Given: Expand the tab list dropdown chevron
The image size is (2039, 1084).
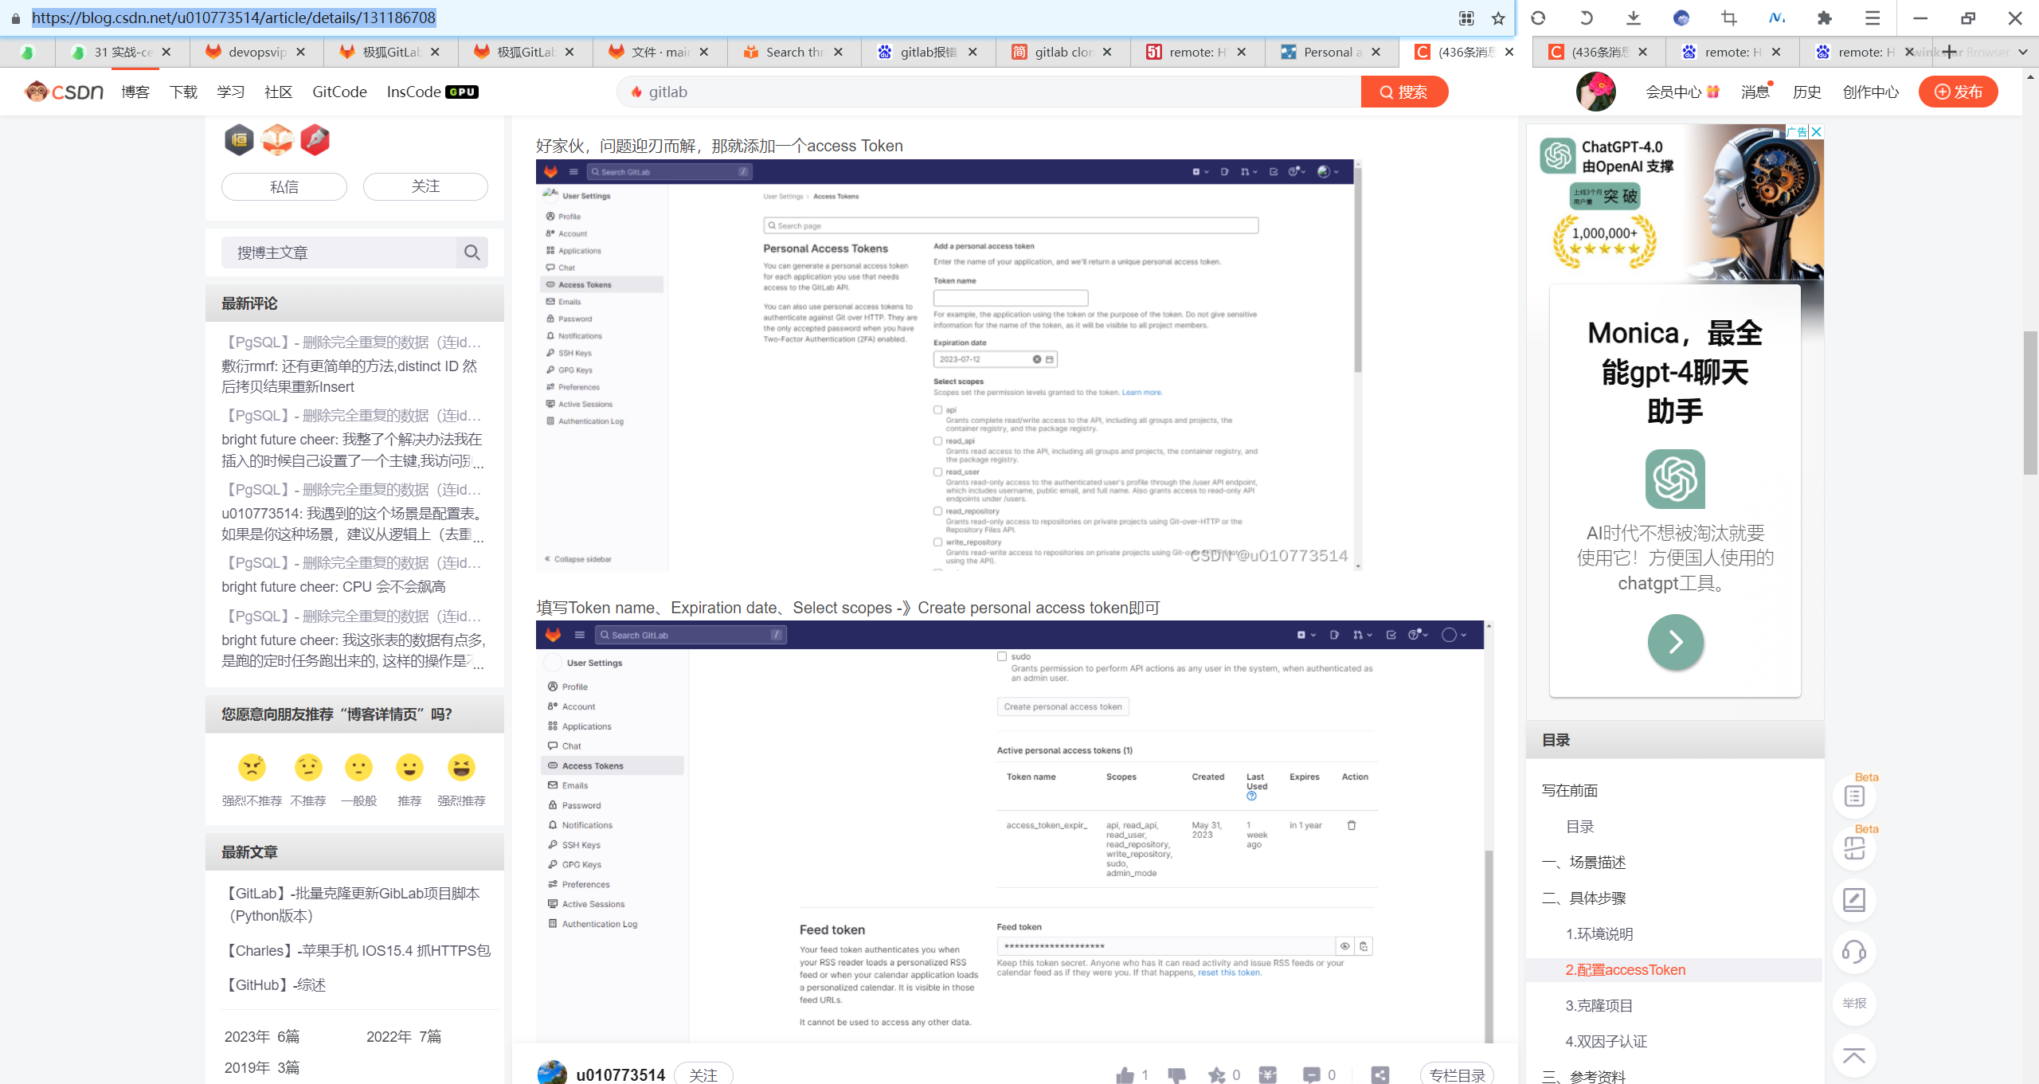Looking at the screenshot, I should [2023, 52].
